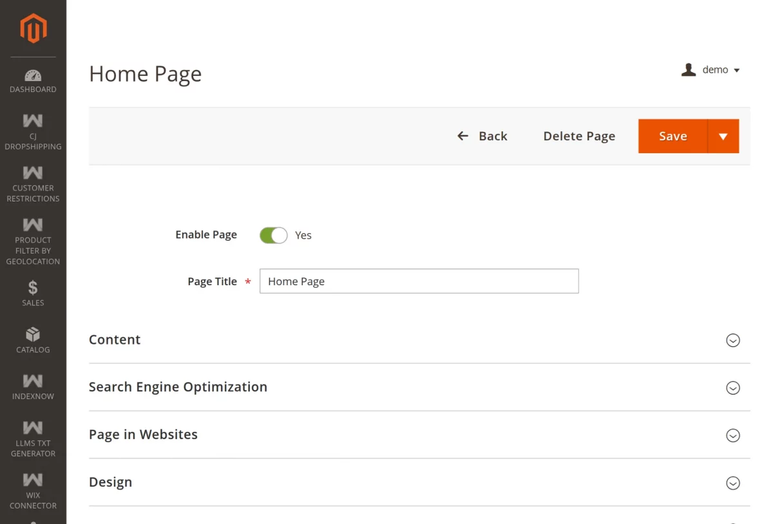
Task: Expand the Content section chevron
Action: 732,341
